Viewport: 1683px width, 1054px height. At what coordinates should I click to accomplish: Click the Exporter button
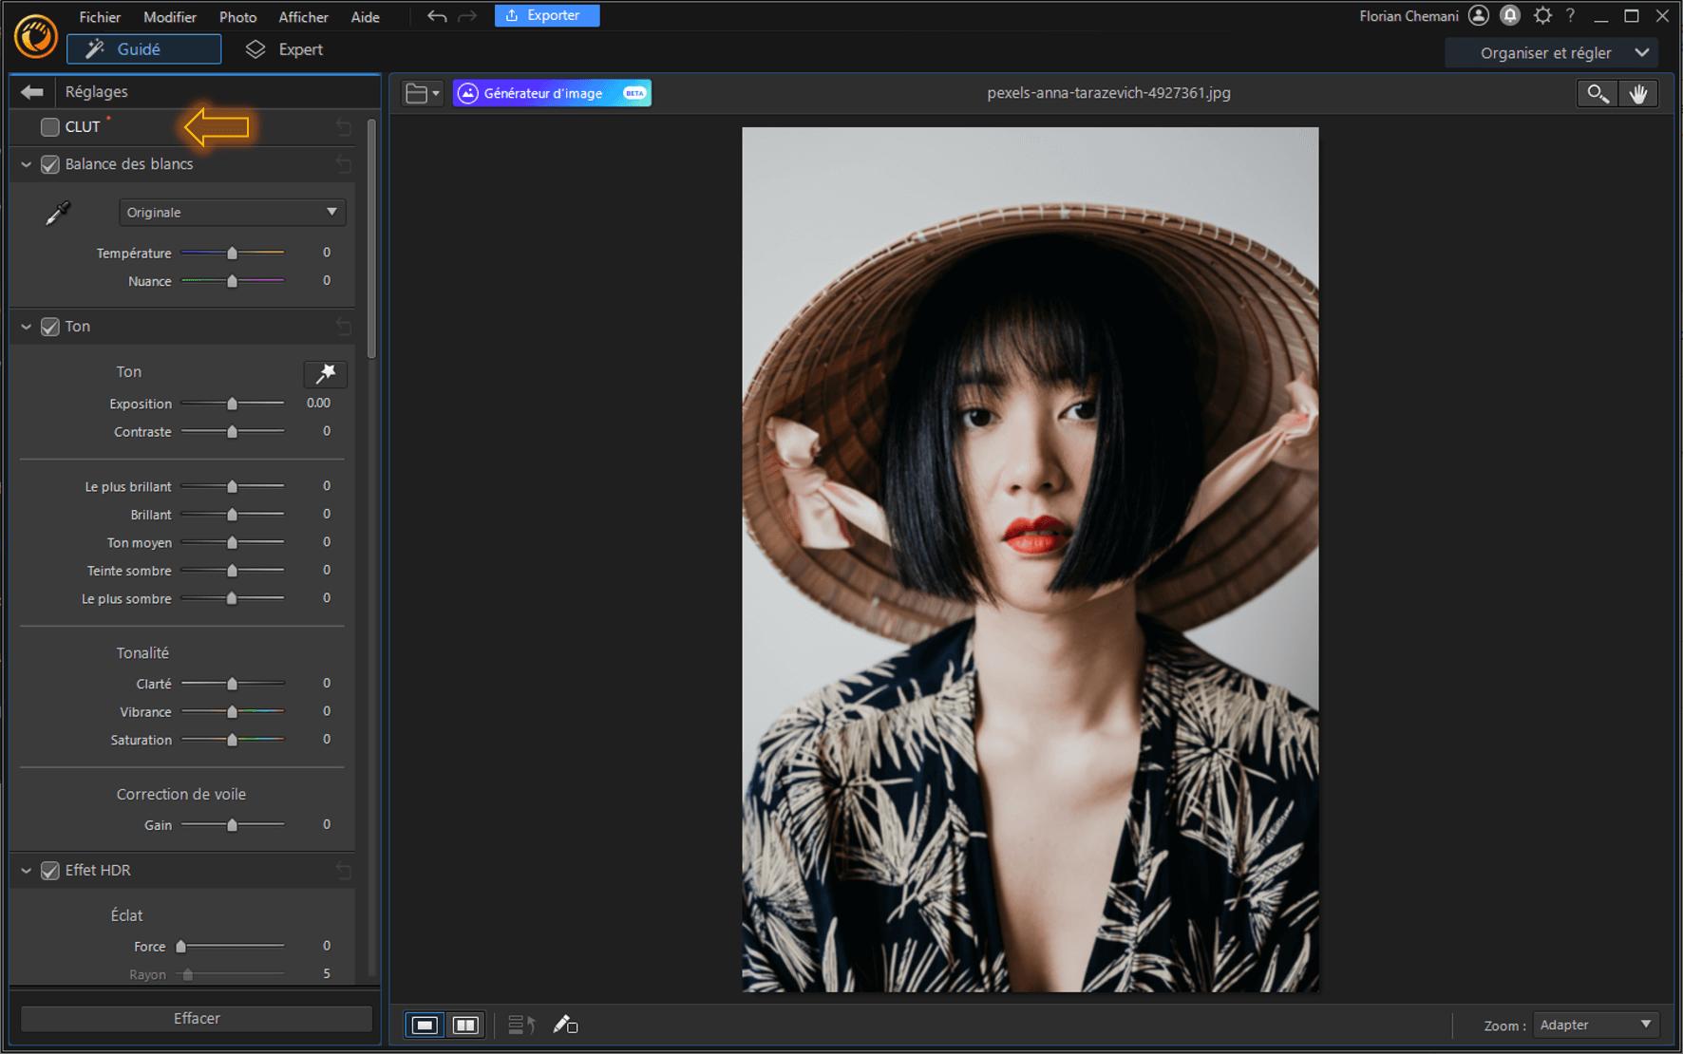click(546, 16)
